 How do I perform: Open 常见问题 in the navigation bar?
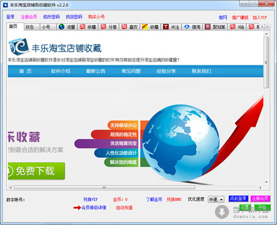pos(131,71)
